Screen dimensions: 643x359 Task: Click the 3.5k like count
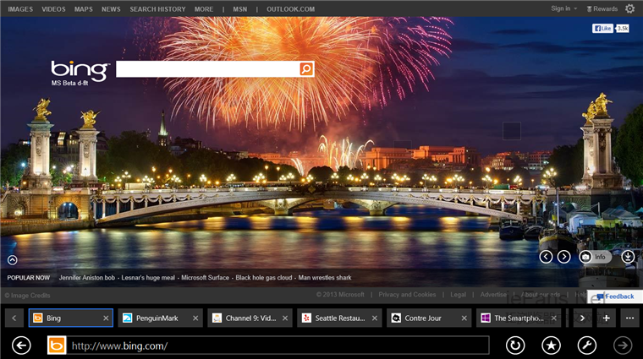pyautogui.click(x=623, y=28)
